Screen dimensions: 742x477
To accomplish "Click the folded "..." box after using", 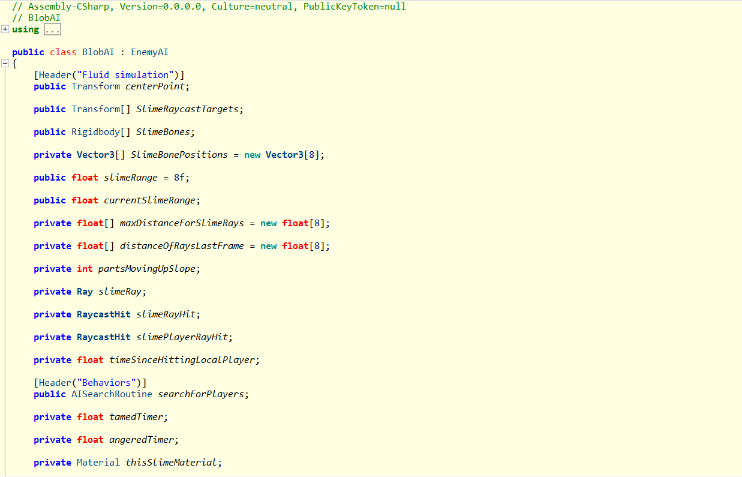I will [52, 29].
